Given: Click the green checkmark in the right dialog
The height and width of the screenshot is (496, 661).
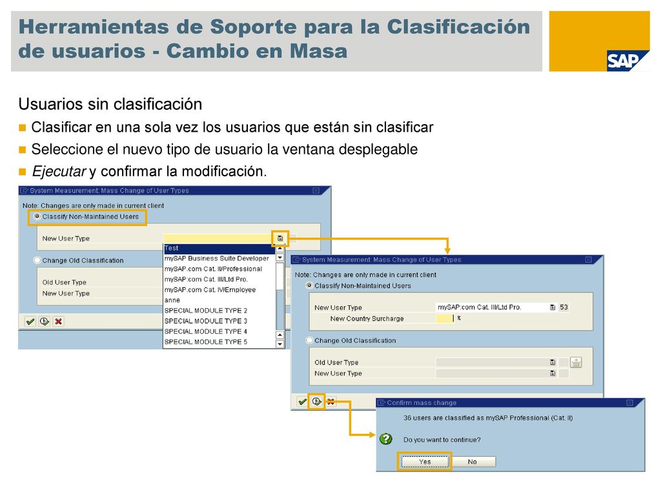Looking at the screenshot, I should (302, 402).
